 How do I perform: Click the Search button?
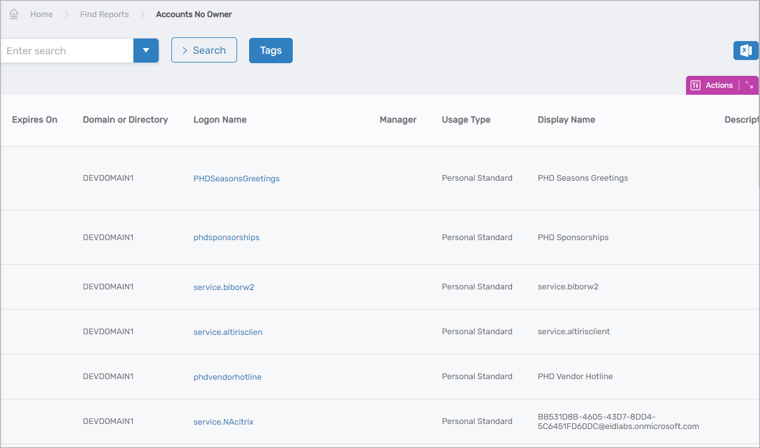[204, 51]
